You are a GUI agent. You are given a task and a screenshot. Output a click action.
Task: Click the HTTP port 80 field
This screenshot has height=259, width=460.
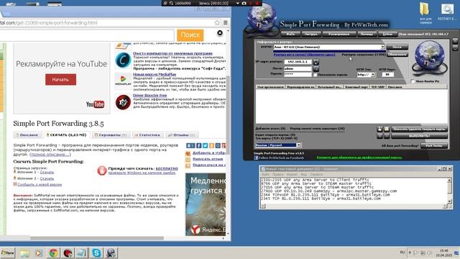387,75
